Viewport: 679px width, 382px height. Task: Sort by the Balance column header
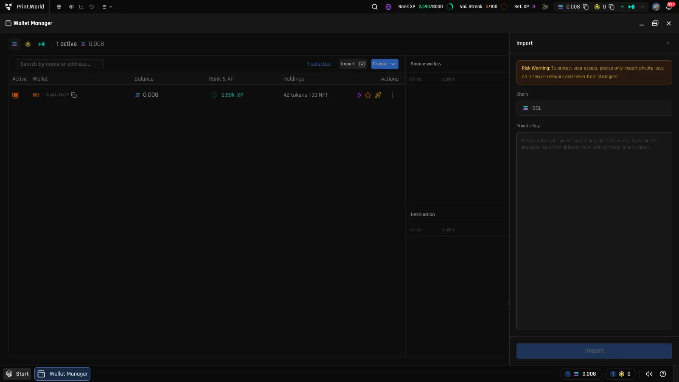pos(144,79)
